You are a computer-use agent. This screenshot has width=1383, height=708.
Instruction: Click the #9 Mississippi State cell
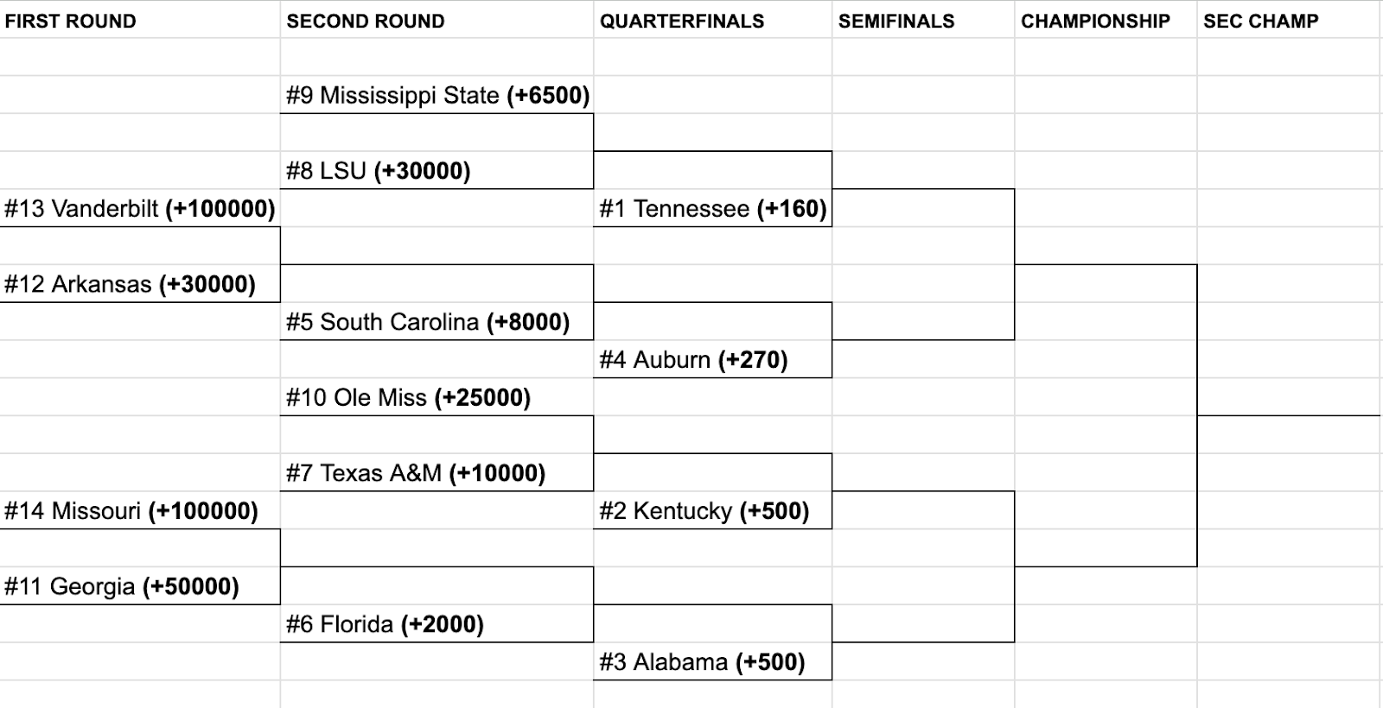(x=437, y=95)
